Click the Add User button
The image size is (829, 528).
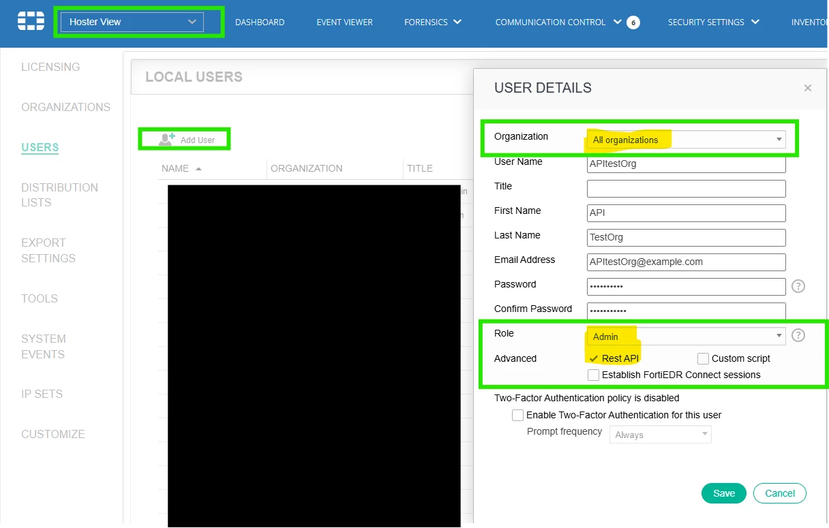tap(185, 139)
